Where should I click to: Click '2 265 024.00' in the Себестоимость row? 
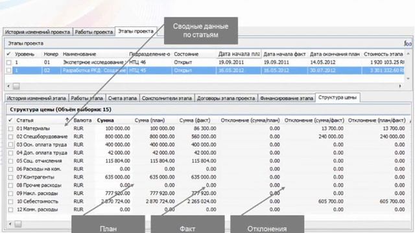pos(201,201)
